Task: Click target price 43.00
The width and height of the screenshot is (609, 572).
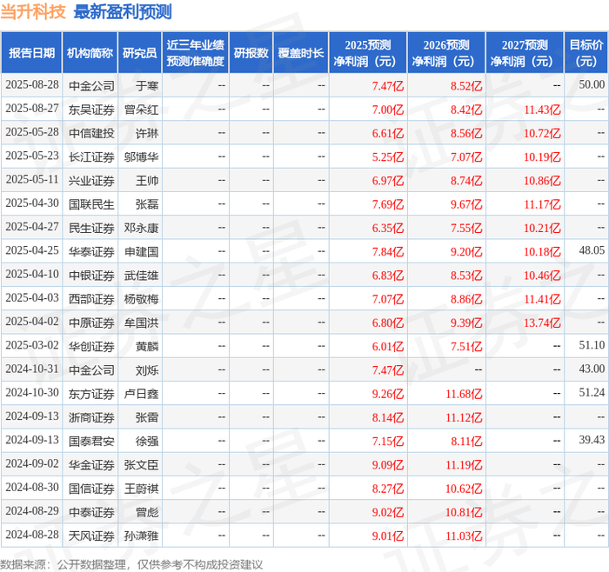Action: tap(592, 369)
